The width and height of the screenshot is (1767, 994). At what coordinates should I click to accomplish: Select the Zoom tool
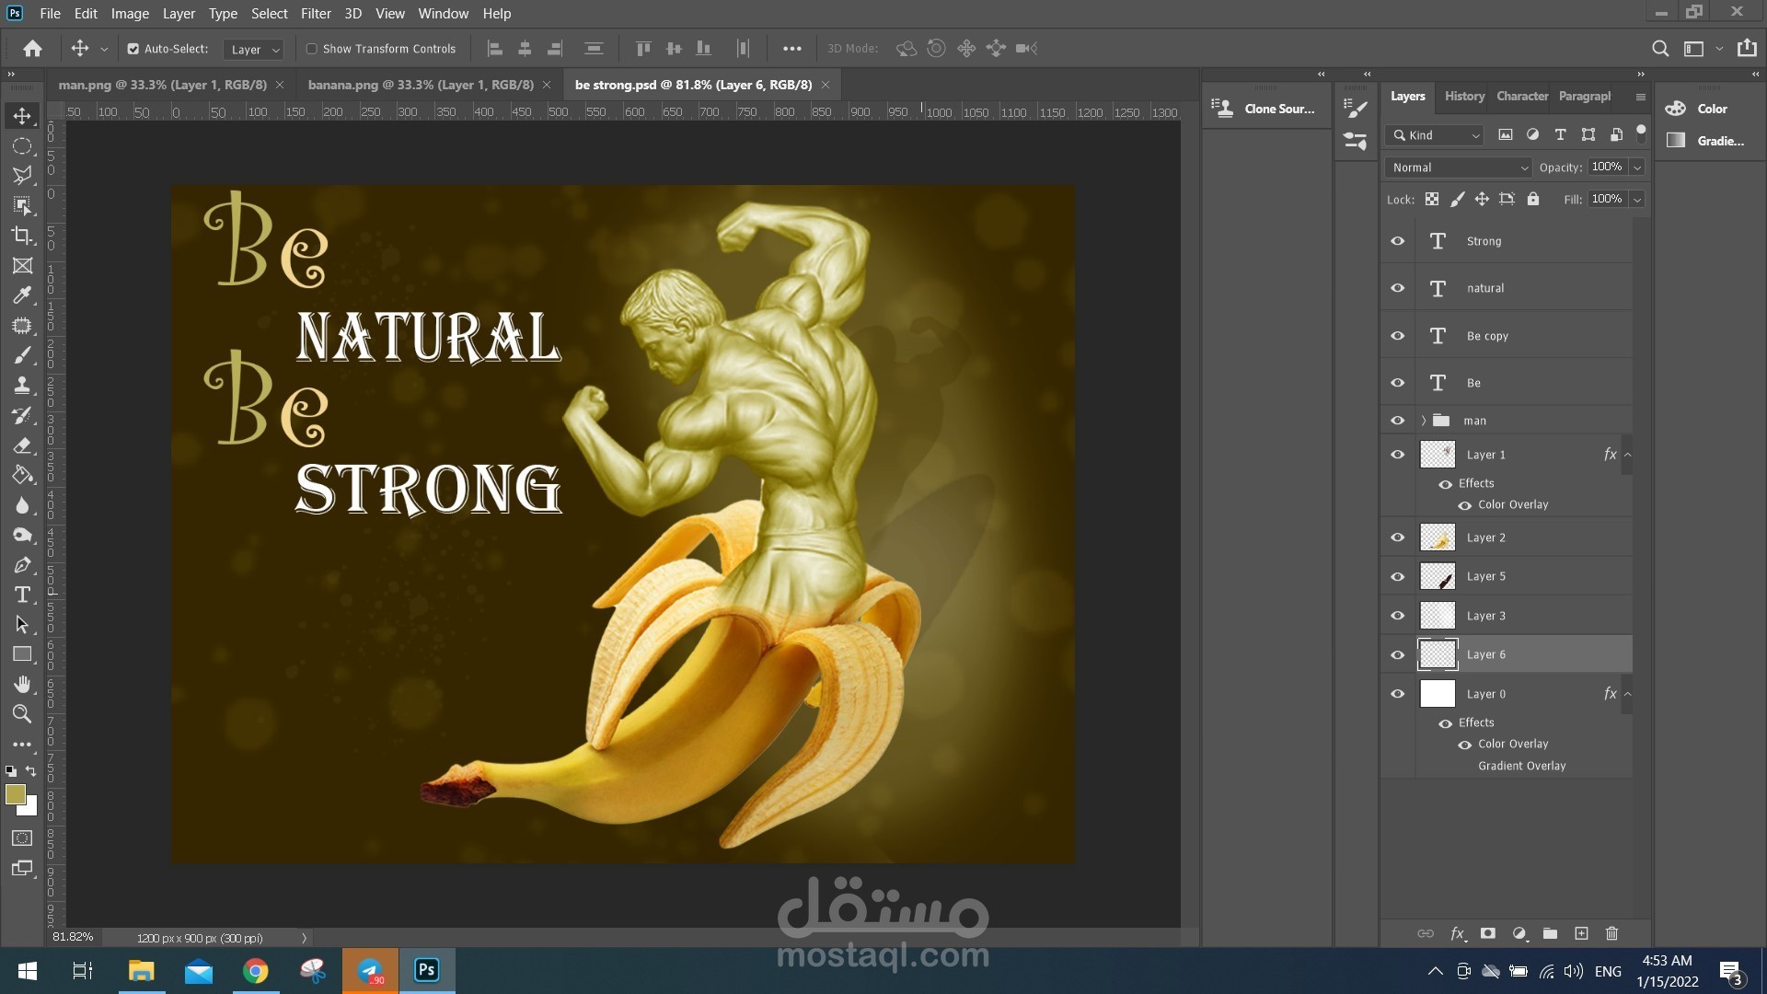click(x=22, y=714)
